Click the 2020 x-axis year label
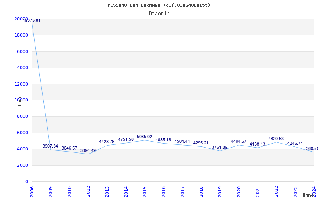This screenshot has height=199, width=318. coord(239,191)
